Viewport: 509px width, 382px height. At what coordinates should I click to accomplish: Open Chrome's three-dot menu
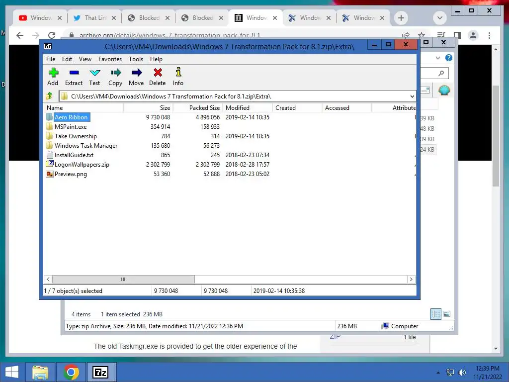[489, 35]
